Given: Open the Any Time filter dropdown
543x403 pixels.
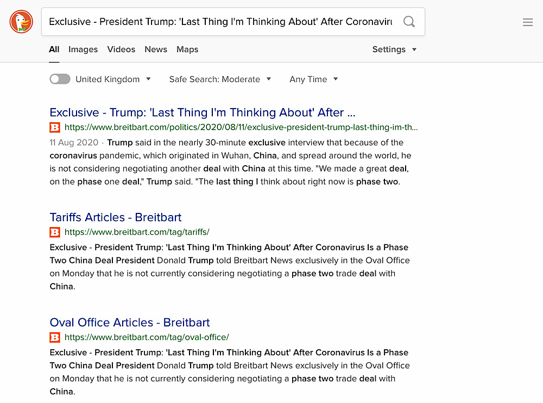Looking at the screenshot, I should [313, 79].
